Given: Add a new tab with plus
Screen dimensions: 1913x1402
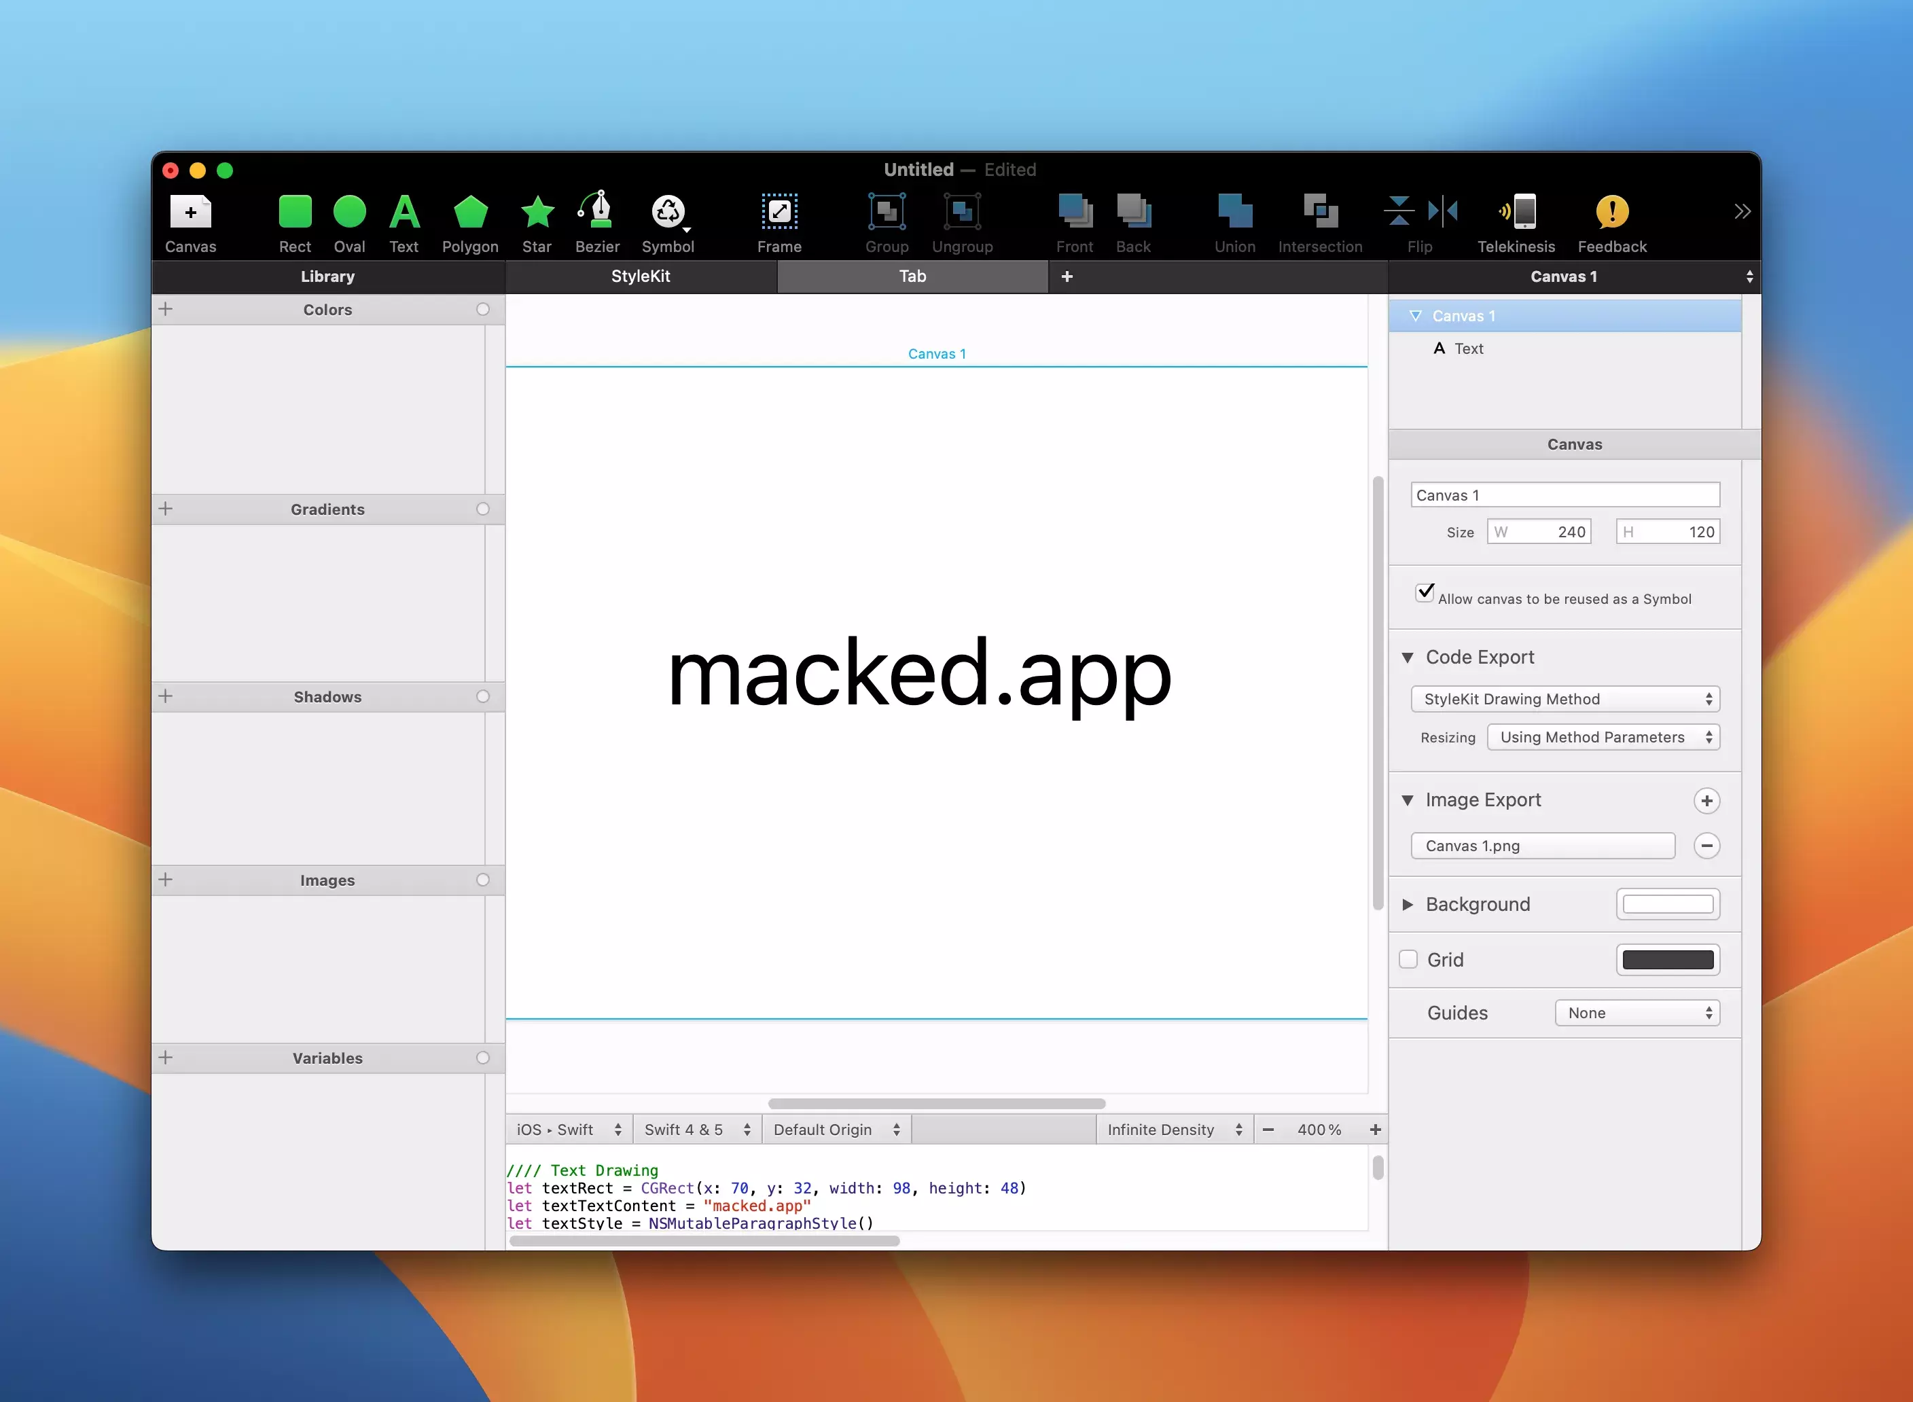Looking at the screenshot, I should pyautogui.click(x=1067, y=276).
